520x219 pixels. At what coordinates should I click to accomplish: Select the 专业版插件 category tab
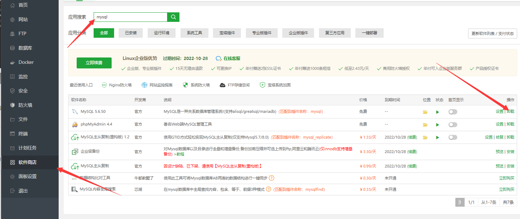[262, 33]
